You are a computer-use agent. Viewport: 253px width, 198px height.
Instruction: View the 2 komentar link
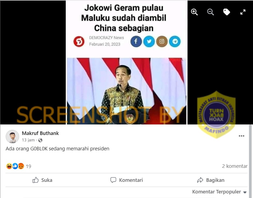pyautogui.click(x=235, y=166)
